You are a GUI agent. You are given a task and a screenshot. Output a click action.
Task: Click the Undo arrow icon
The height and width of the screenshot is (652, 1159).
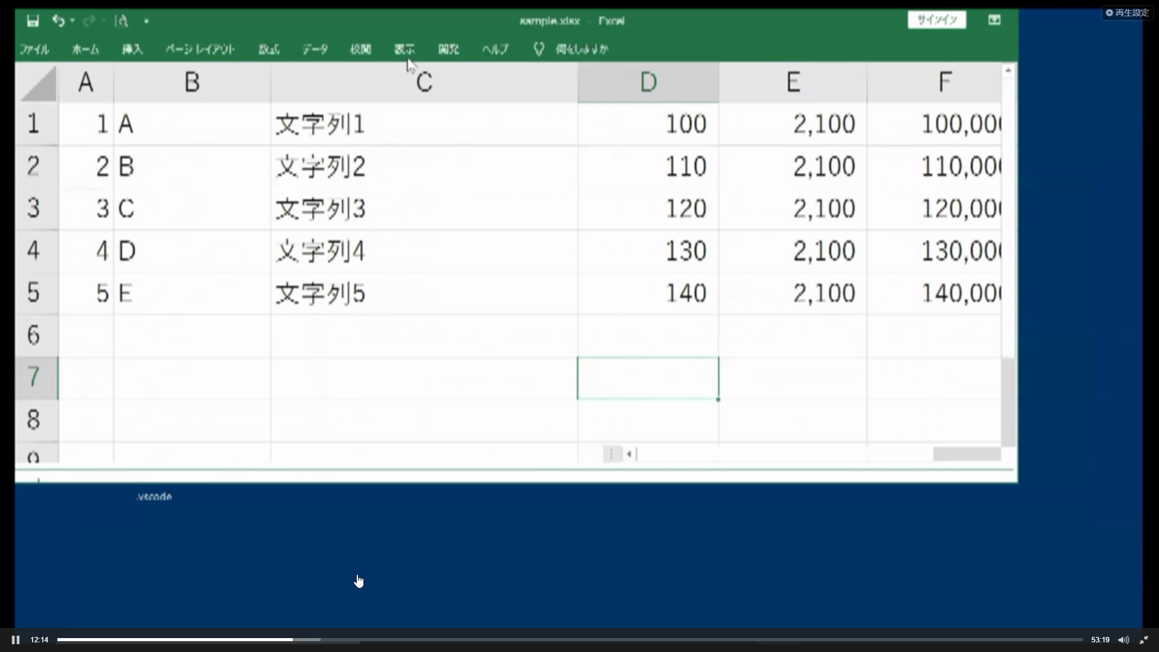58,21
